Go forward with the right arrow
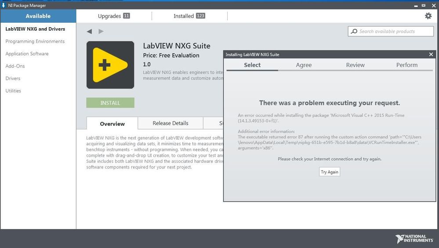The image size is (439, 248). pos(101,31)
